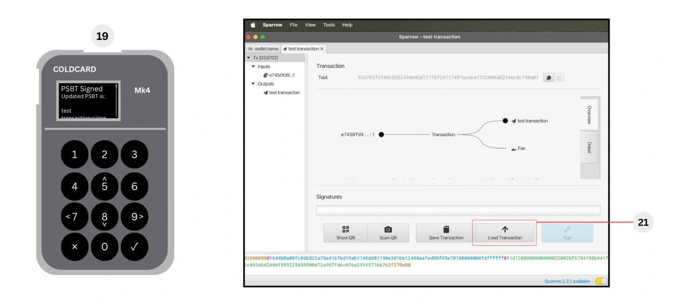The height and width of the screenshot is (306, 690).
Task: Click the Sparrow 2.3.1 available link
Action: 567,281
